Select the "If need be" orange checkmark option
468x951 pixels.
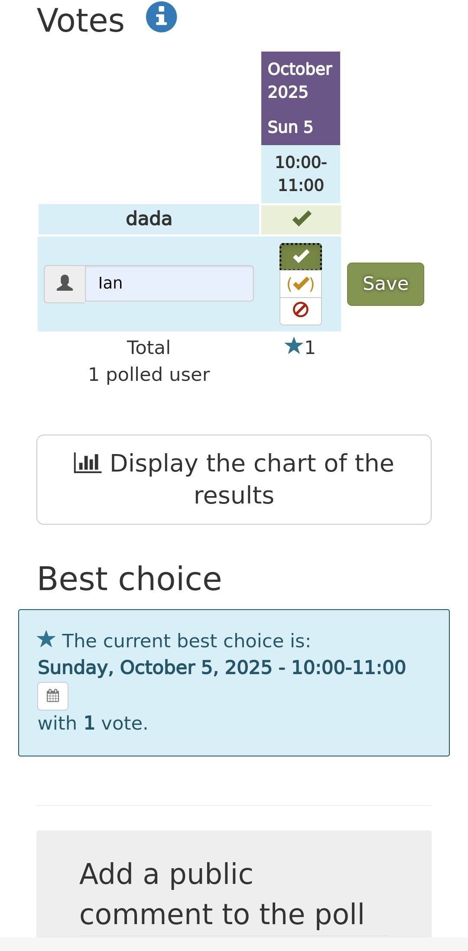pyautogui.click(x=301, y=284)
